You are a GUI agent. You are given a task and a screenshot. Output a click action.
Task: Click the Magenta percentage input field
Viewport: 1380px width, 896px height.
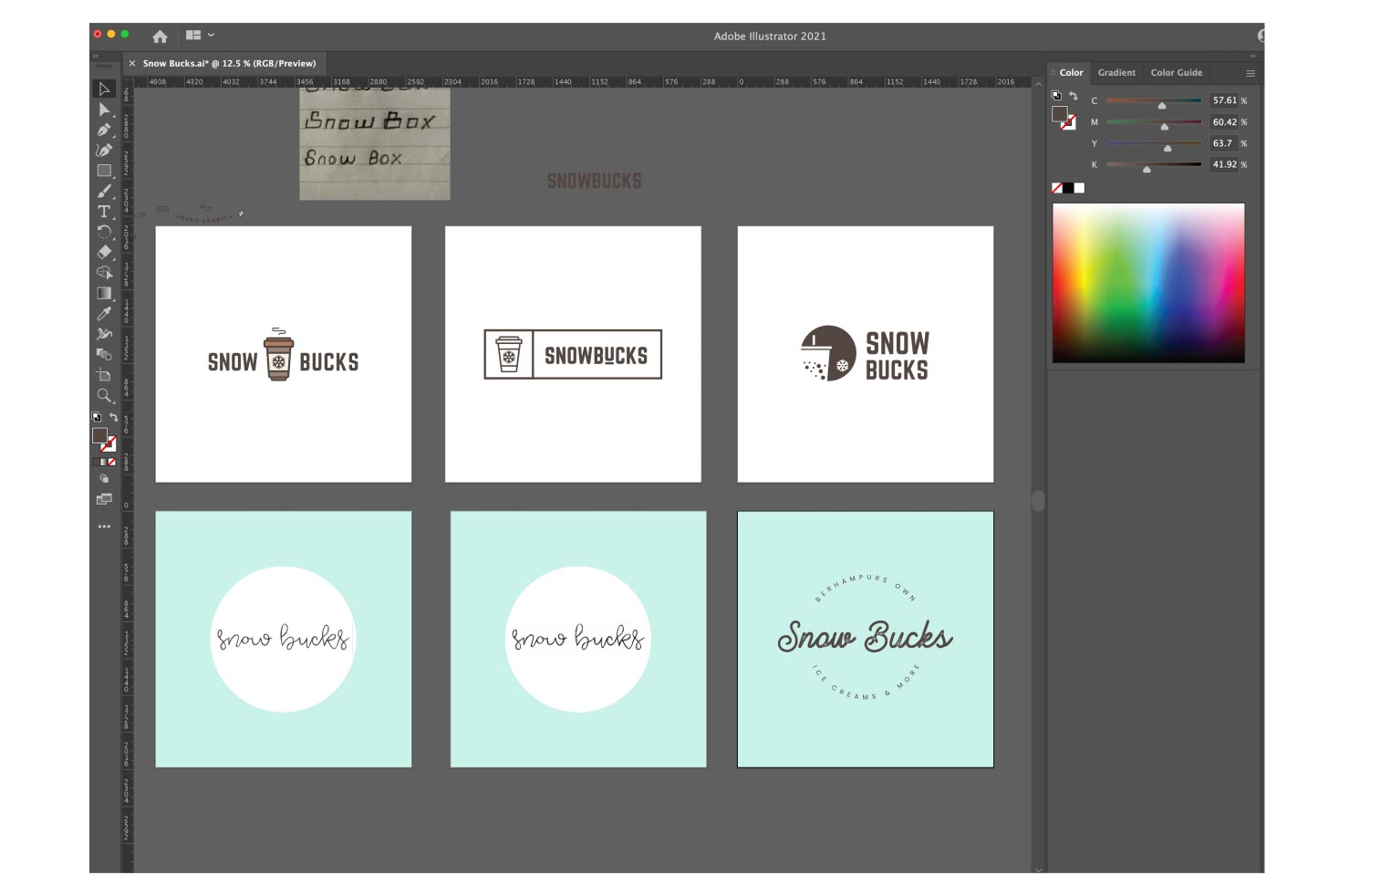pyautogui.click(x=1224, y=122)
